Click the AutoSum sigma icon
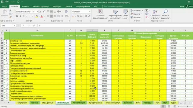193x108 pixels. (147, 10)
